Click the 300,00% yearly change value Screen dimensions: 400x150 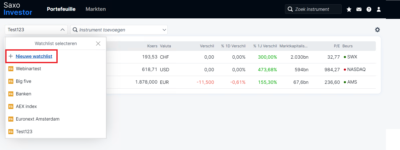tap(267, 57)
